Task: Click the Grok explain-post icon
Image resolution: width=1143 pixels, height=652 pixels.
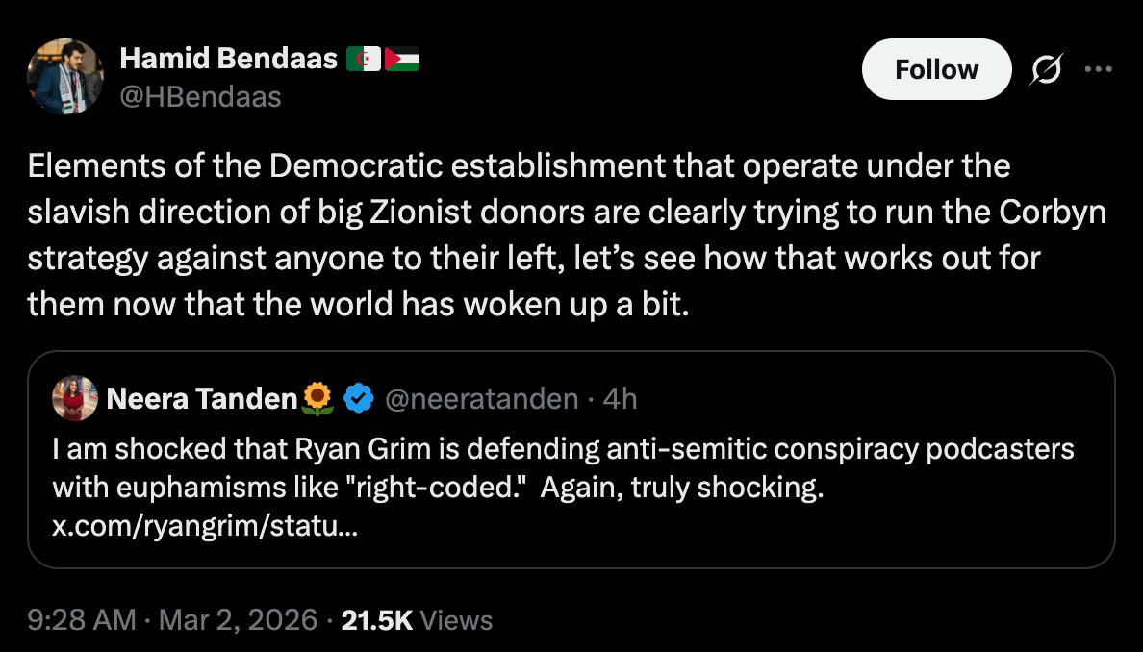Action: point(1045,69)
